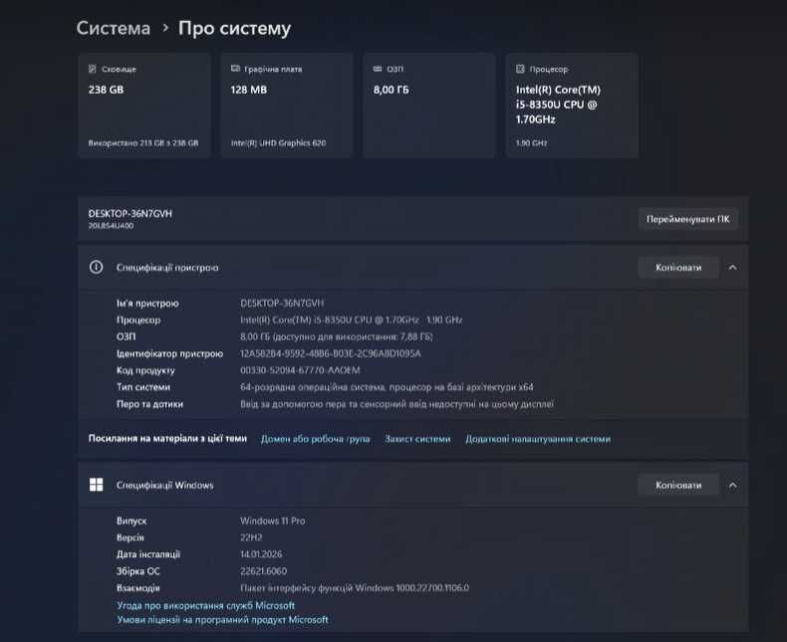Click the ОЗП value 8,00 ГБ row

tap(337, 336)
